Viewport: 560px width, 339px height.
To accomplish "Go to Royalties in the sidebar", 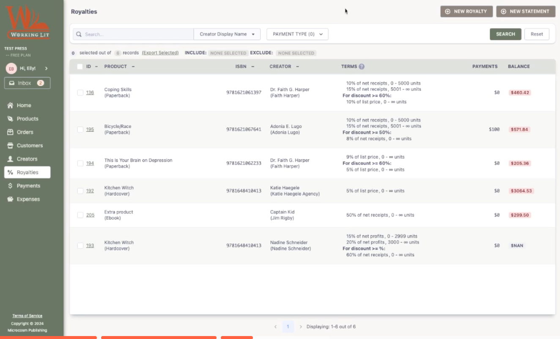I will 27,172.
